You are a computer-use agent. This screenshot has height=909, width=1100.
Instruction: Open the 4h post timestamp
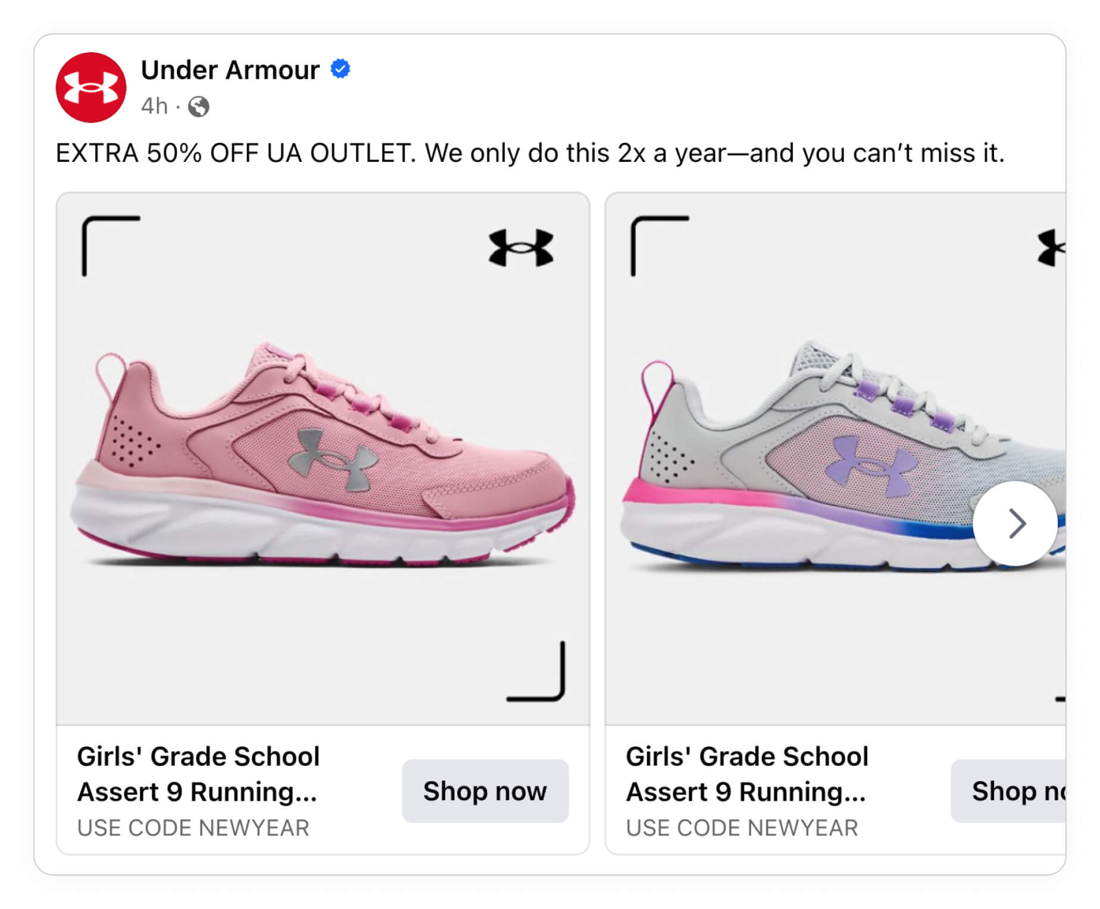(x=154, y=106)
